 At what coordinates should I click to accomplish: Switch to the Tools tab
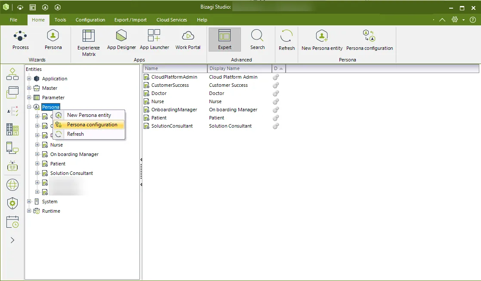[60, 20]
